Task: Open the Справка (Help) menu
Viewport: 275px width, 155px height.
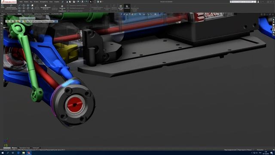Action: [56, 2]
